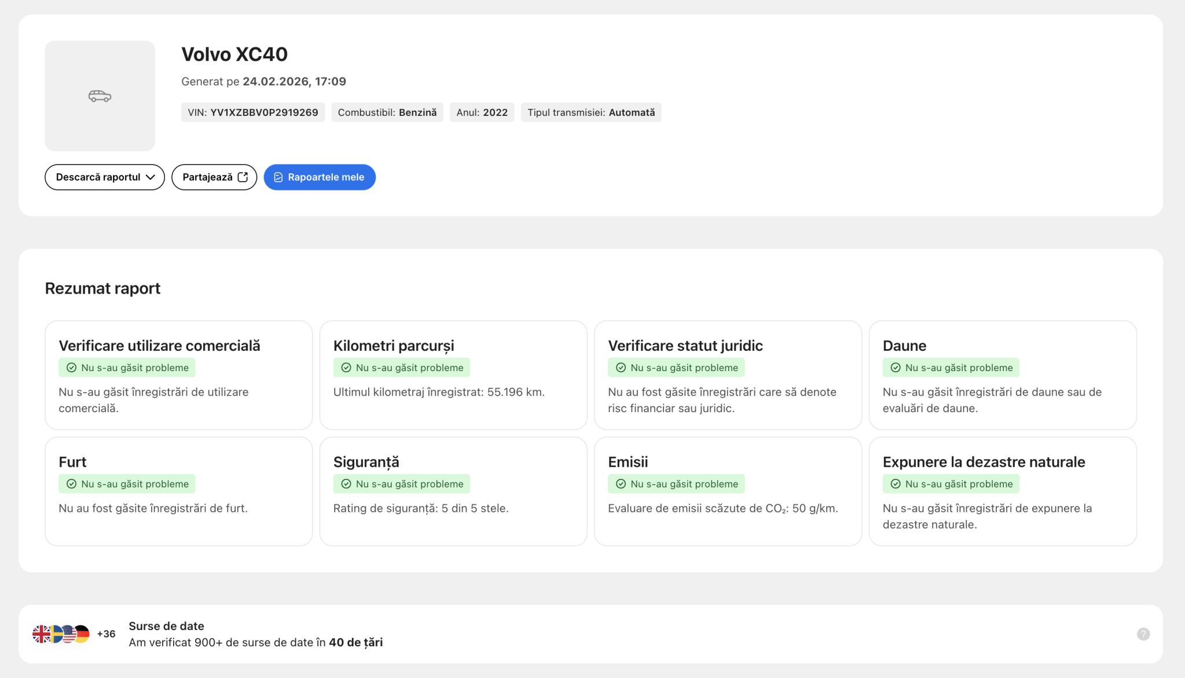Click the +36 countries counter

point(106,634)
